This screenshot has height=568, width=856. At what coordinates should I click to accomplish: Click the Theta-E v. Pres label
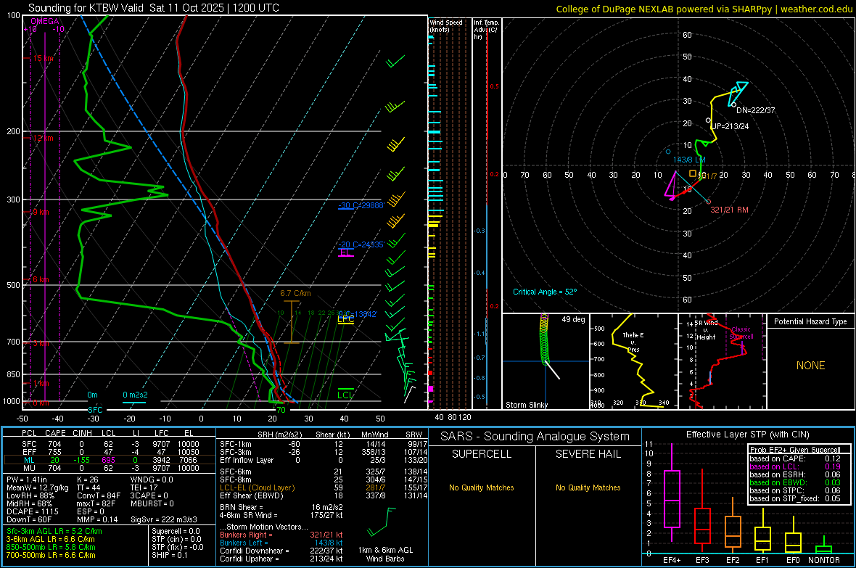tap(633, 342)
